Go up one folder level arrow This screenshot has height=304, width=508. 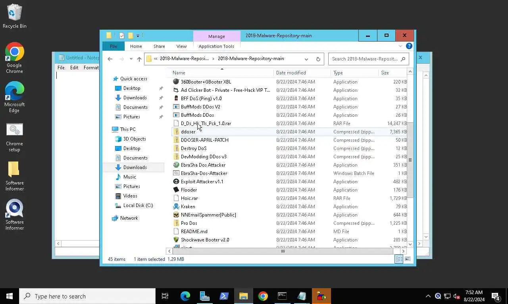(139, 59)
